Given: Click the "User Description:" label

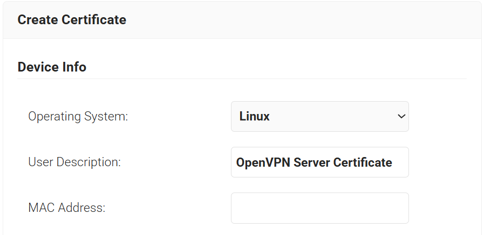Looking at the screenshot, I should [74, 162].
